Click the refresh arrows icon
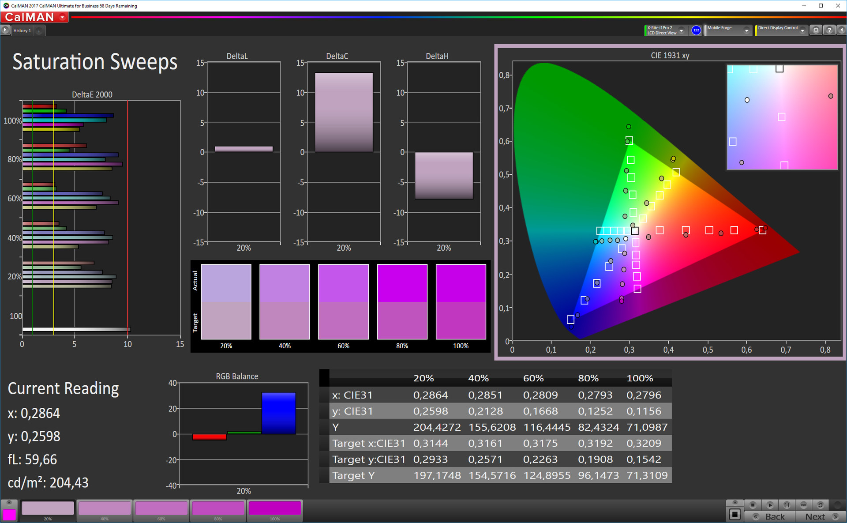 click(820, 505)
